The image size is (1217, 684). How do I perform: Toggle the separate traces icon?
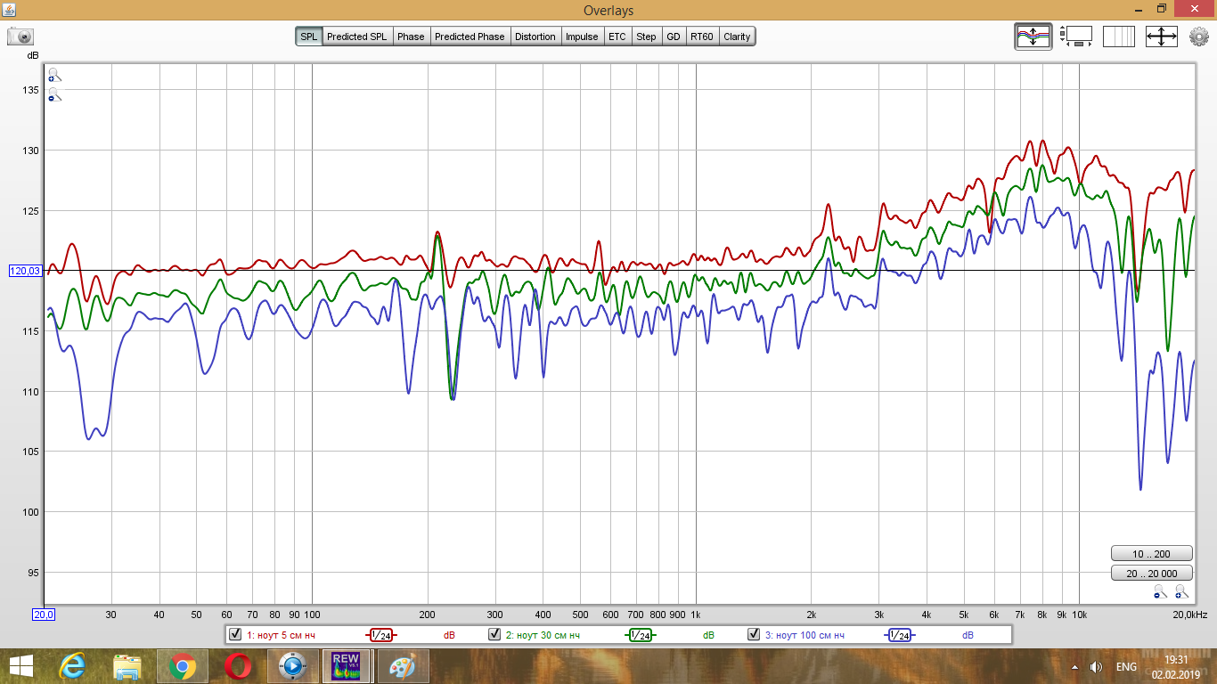(x=1033, y=37)
